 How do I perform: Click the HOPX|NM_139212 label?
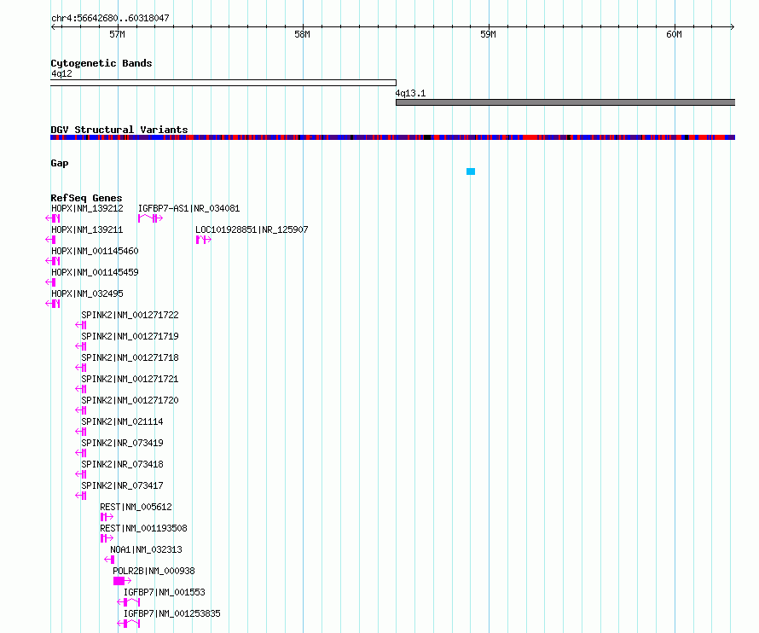[87, 208]
